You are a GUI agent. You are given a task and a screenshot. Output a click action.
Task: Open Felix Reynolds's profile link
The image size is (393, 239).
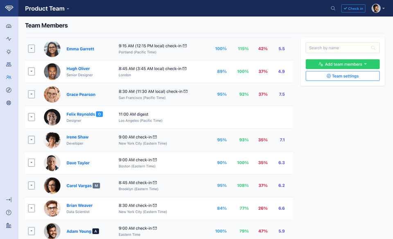click(81, 114)
